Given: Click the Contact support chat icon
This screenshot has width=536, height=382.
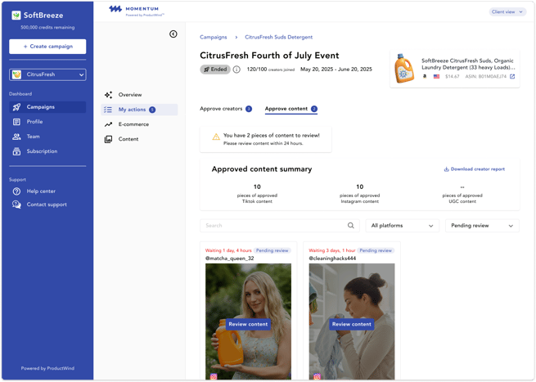Looking at the screenshot, I should pyautogui.click(x=16, y=204).
